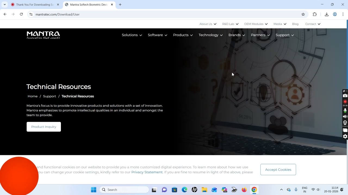Open Task View from the taskbar
Viewport: 348px width, 195px height.
pos(154,190)
